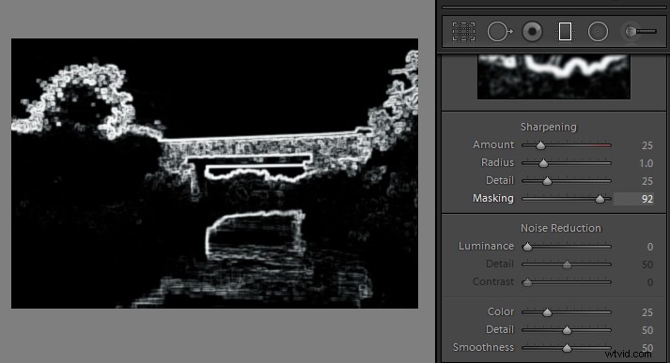Click the Contrast label

[x=493, y=282]
